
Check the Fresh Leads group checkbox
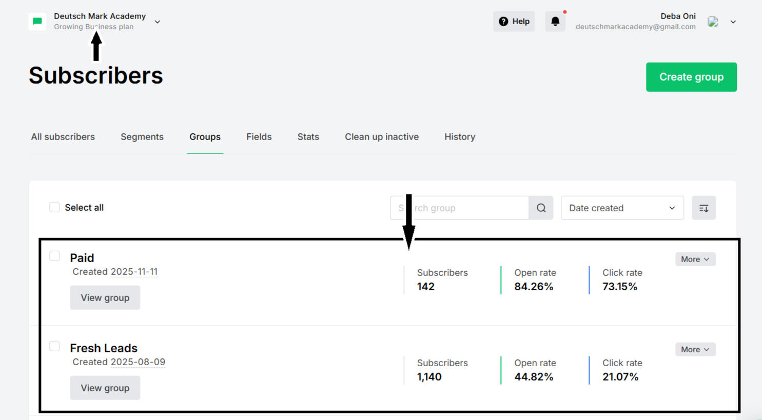[x=54, y=346]
